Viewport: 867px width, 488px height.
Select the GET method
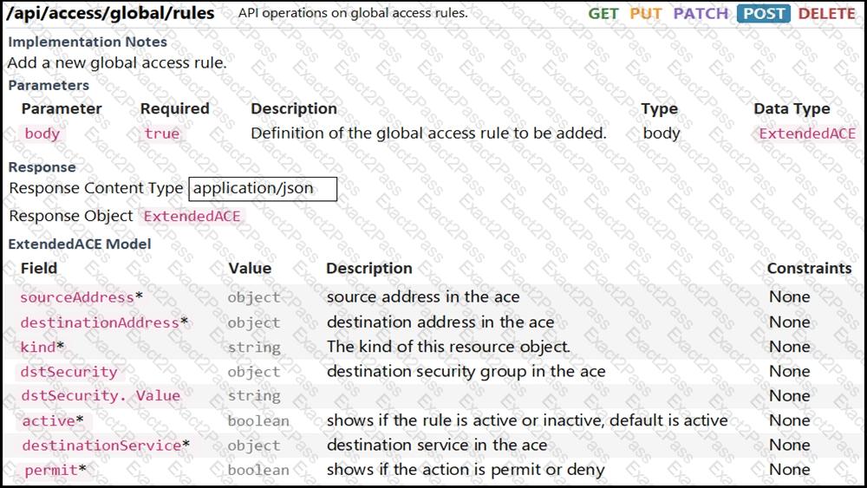coord(603,13)
